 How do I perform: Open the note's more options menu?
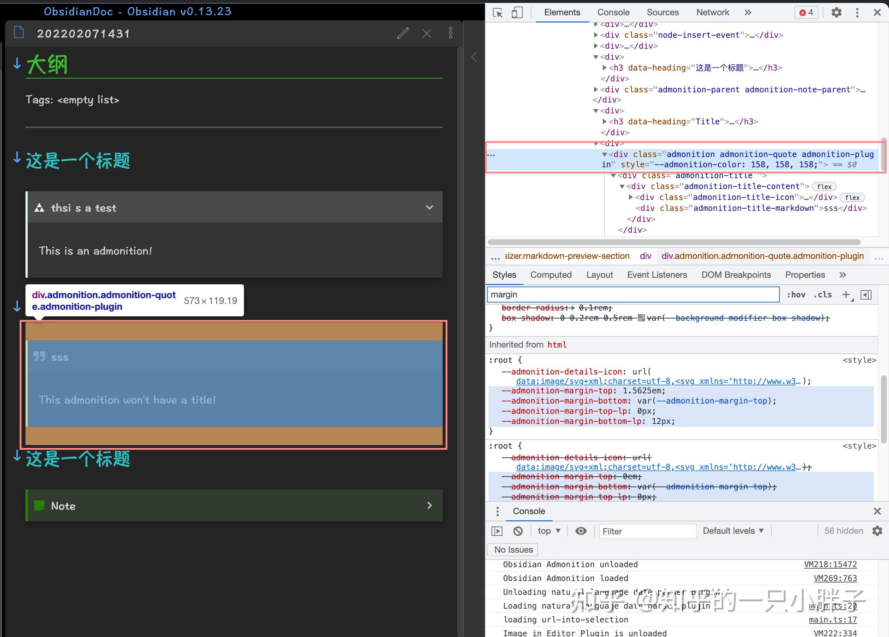point(450,33)
